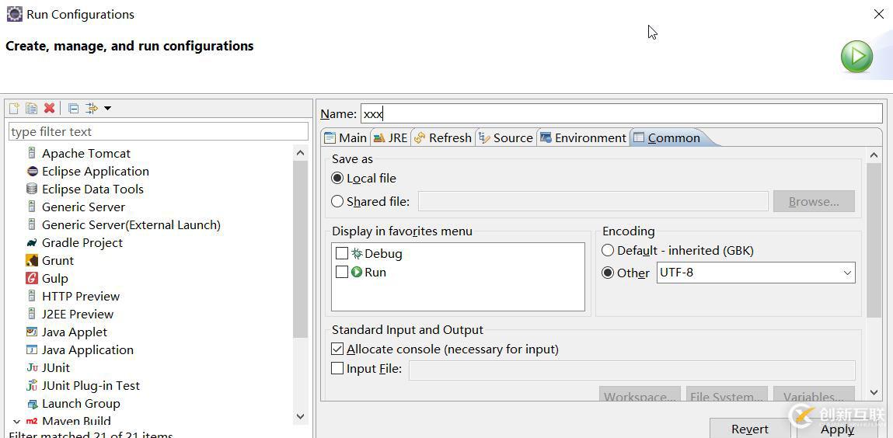Click the Maven Build m2 icon
The width and height of the screenshot is (893, 438).
point(32,422)
